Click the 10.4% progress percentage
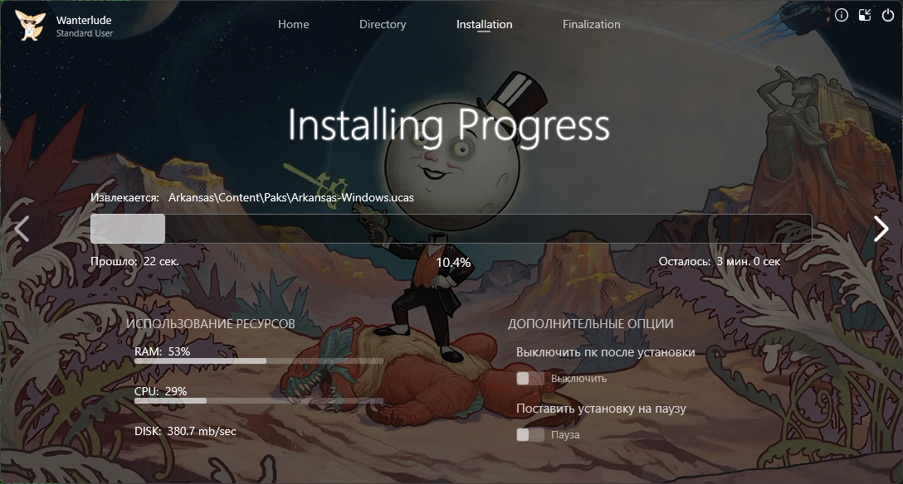Image resolution: width=903 pixels, height=484 pixels. point(453,263)
